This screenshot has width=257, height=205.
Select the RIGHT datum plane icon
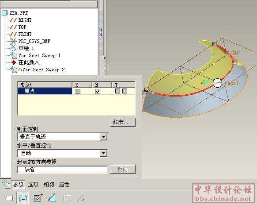13,20
